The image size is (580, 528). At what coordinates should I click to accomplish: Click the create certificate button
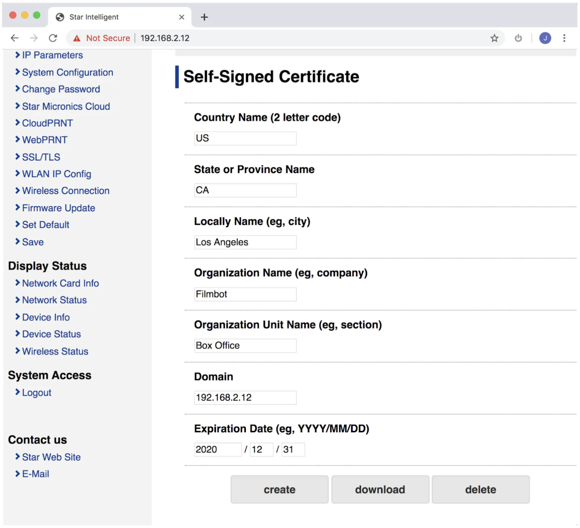coord(280,489)
